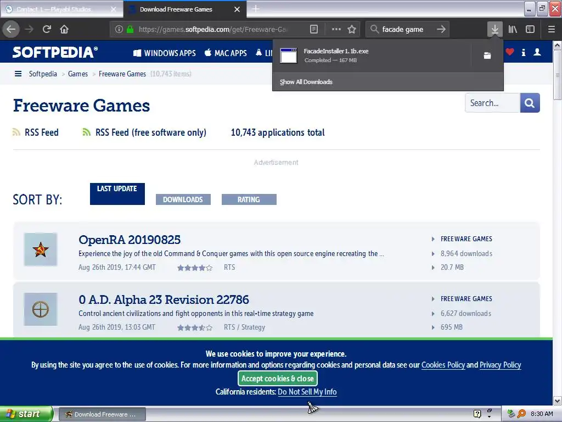
Task: Click FREEWARE GAMES category on 0 A.D. row
Action: tap(467, 299)
